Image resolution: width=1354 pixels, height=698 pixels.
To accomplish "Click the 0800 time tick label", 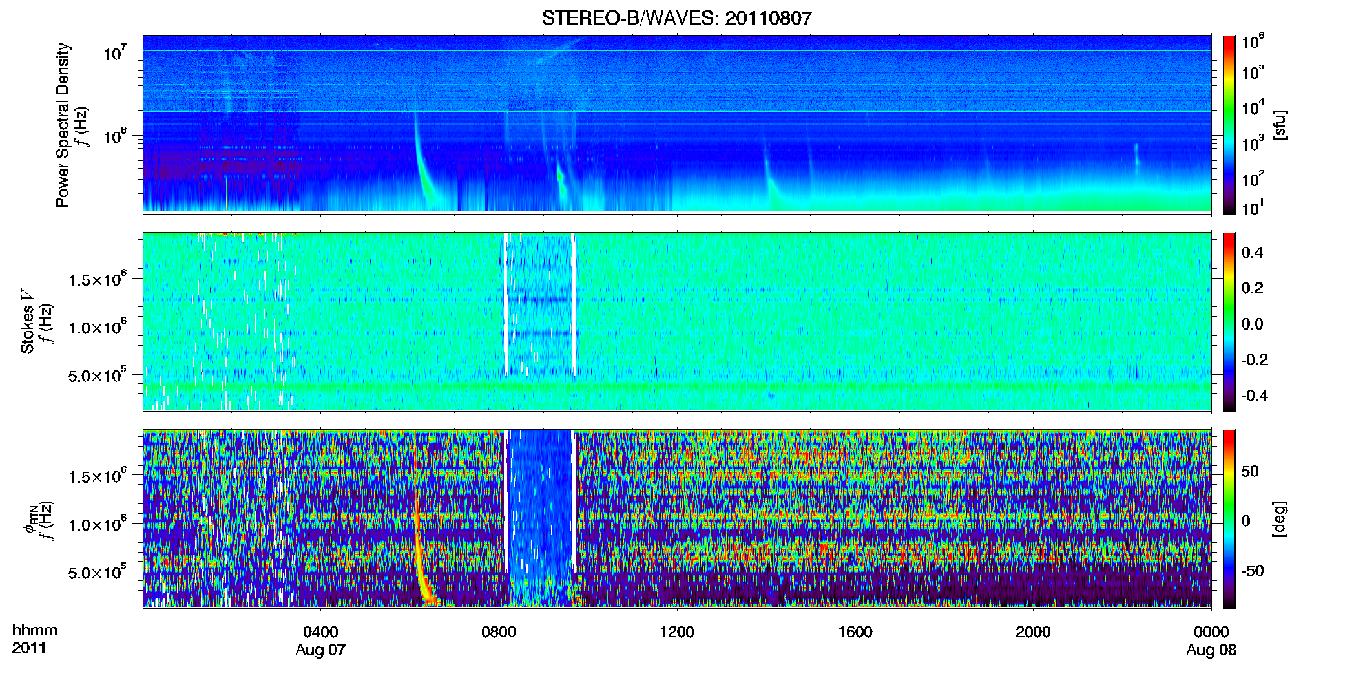I will (499, 632).
